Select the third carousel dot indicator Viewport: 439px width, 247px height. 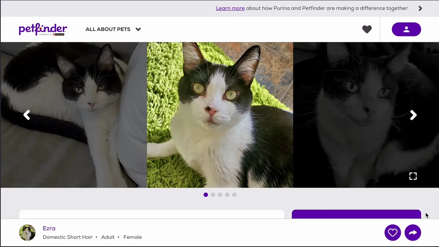[x=220, y=195]
